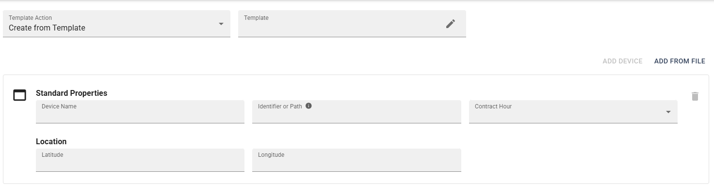Click the window icon beside Standard Properties
The width and height of the screenshot is (714, 196).
click(19, 95)
